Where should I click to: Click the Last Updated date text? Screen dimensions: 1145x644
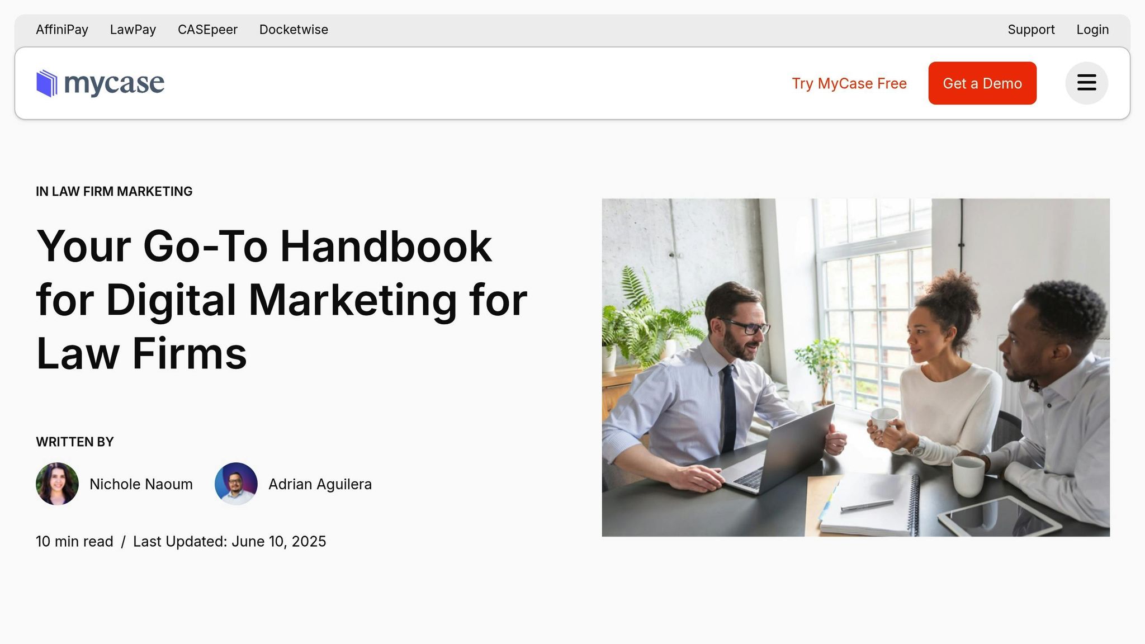coord(229,541)
